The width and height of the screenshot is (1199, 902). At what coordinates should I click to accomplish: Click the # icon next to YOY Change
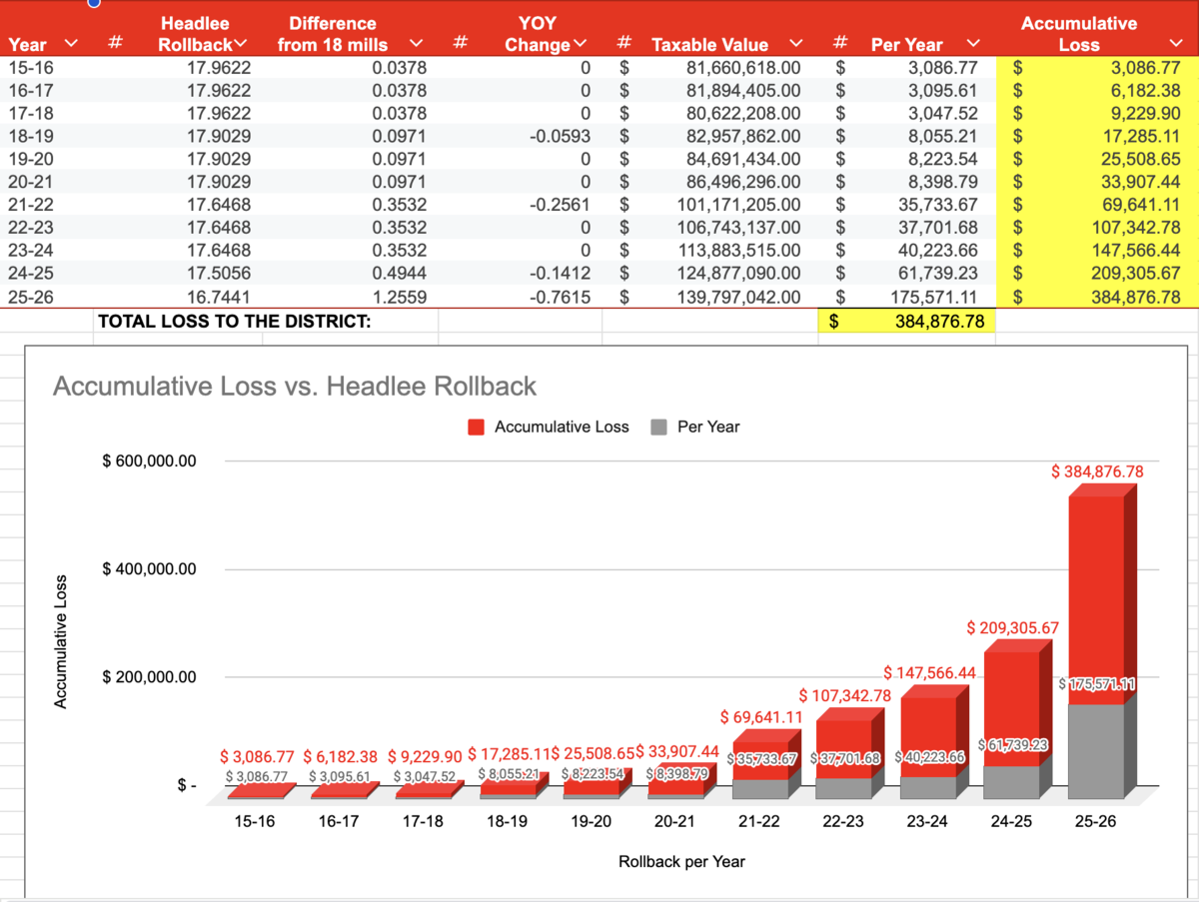623,44
